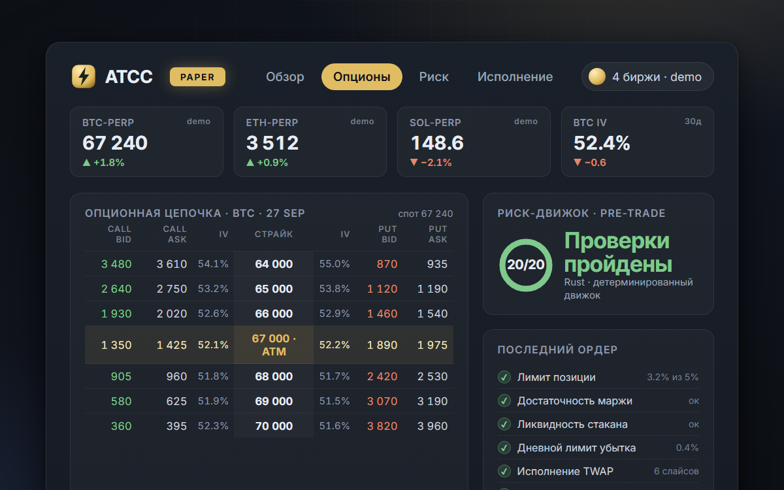784x490 pixels.
Task: Go to the Исполнение tab
Action: click(515, 76)
